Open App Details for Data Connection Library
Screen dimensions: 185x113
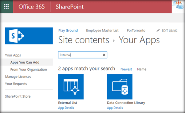(115, 108)
